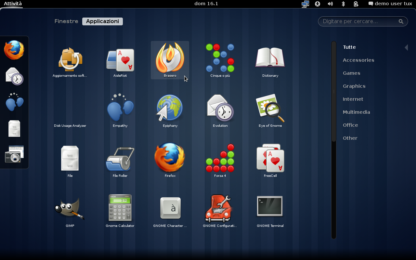Launch File Roller archive manager
Screen dimensions: 416x260
(x=120, y=161)
